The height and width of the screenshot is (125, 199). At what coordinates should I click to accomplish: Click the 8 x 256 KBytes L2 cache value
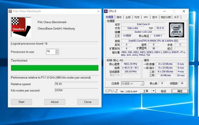point(165,72)
